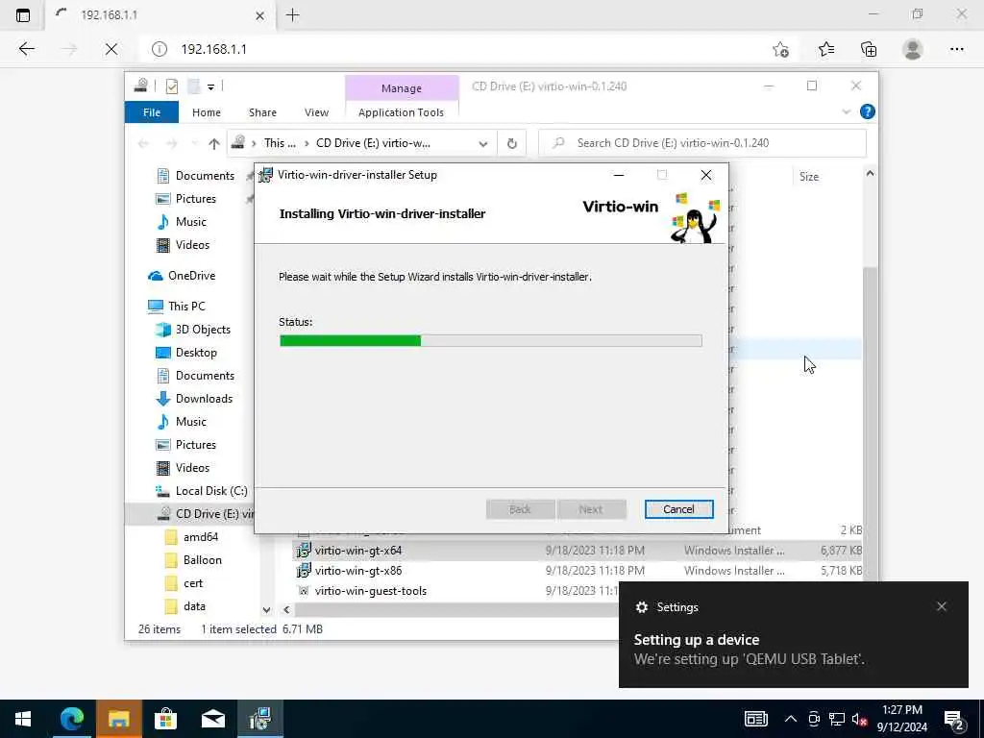The height and width of the screenshot is (738, 984).
Task: Open Favorites list icon
Action: 825,49
